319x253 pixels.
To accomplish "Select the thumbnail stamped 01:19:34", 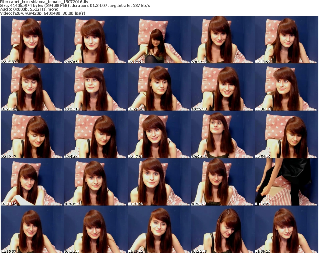I will pyautogui.click(x=96, y=229).
